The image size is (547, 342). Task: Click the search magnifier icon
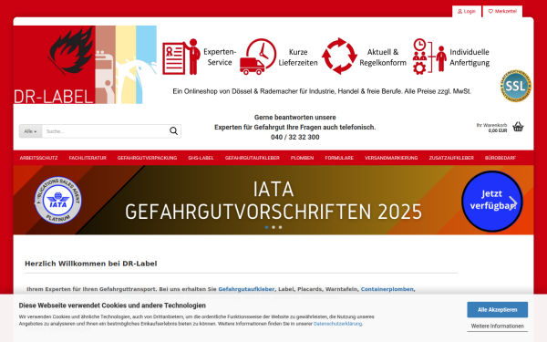pos(173,131)
